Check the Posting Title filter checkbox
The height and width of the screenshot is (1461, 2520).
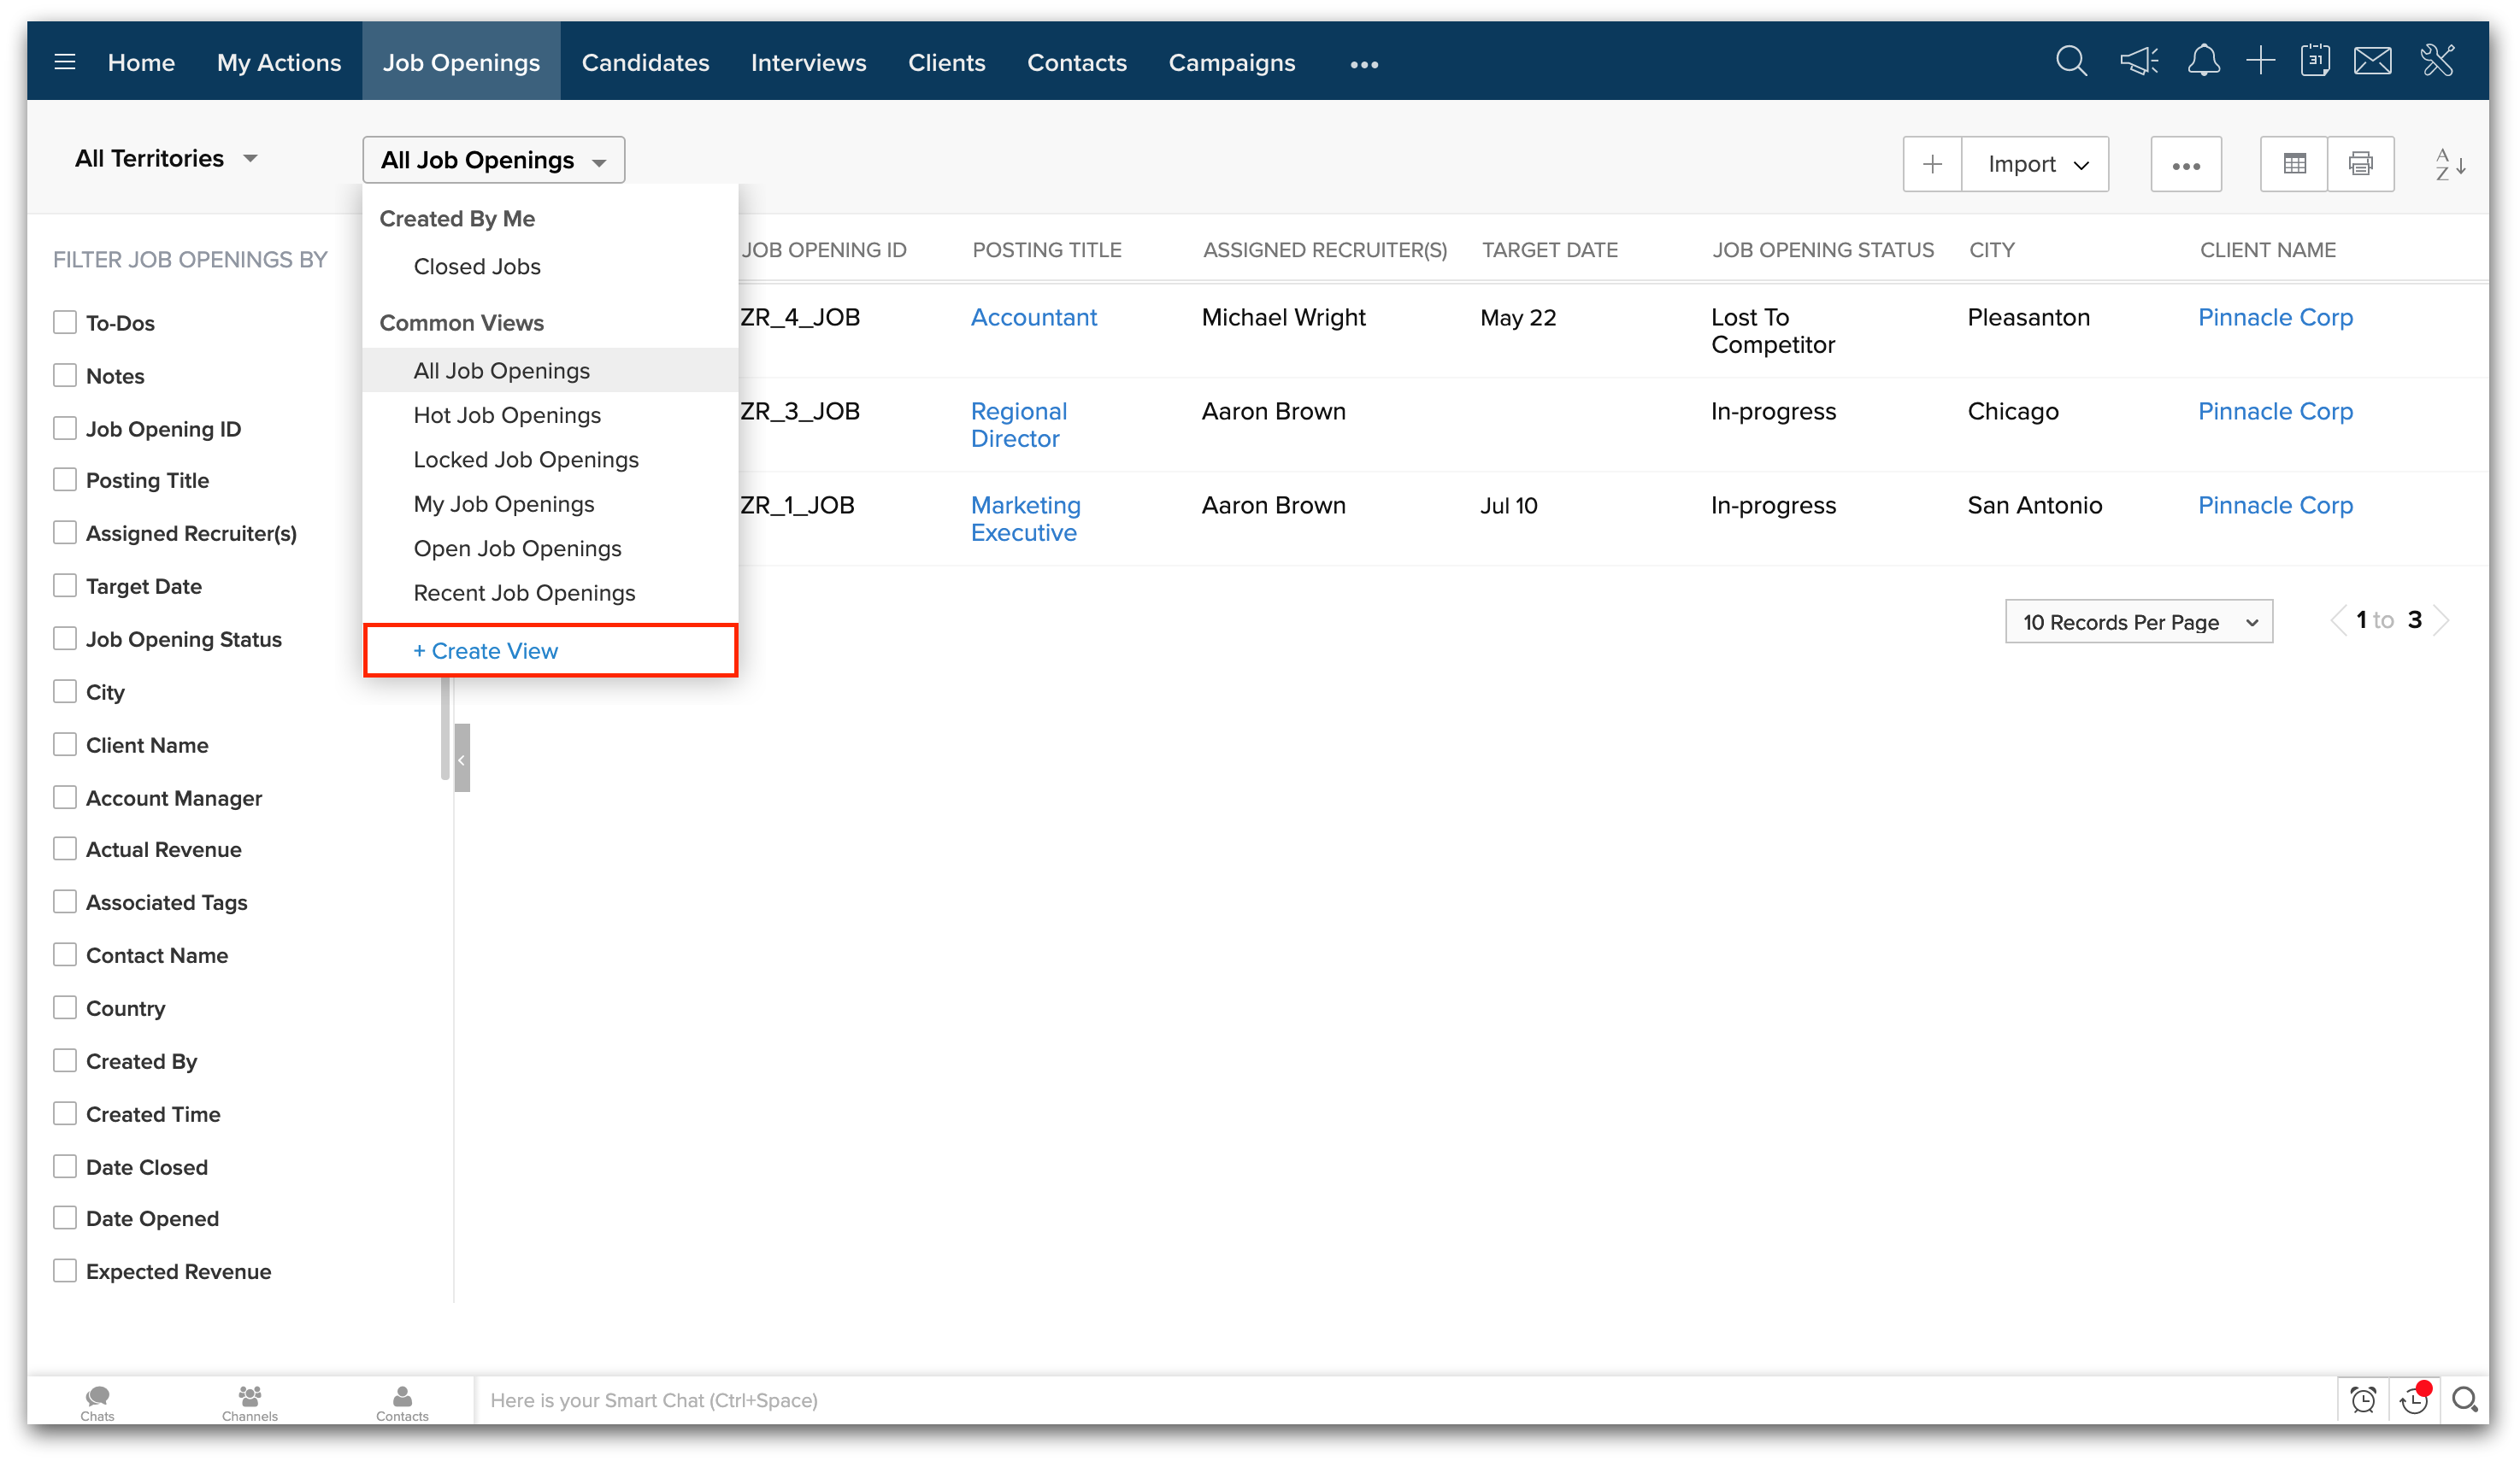pyautogui.click(x=65, y=481)
